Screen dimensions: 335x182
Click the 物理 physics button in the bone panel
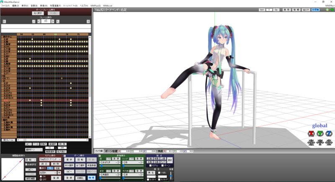coord(91,178)
